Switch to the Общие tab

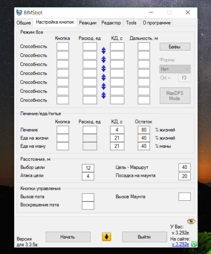click(23, 23)
